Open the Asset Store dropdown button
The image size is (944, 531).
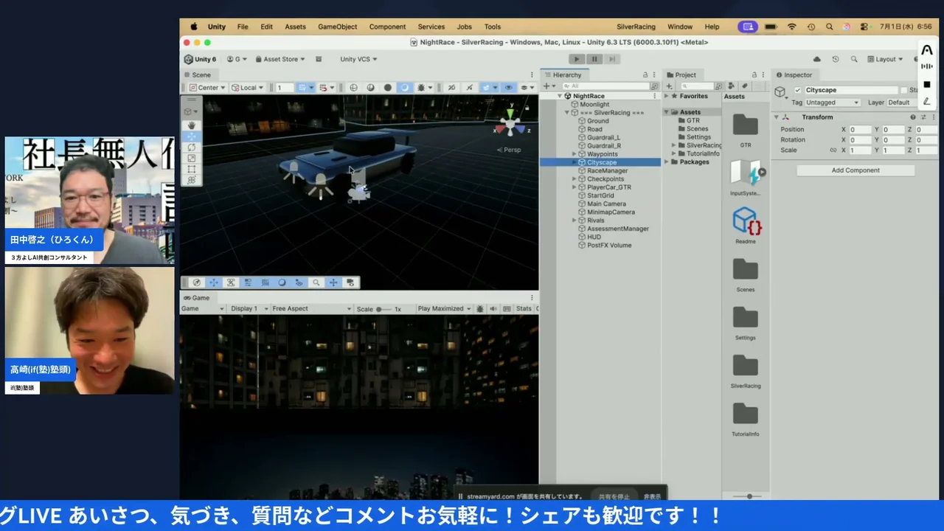pyautogui.click(x=280, y=59)
